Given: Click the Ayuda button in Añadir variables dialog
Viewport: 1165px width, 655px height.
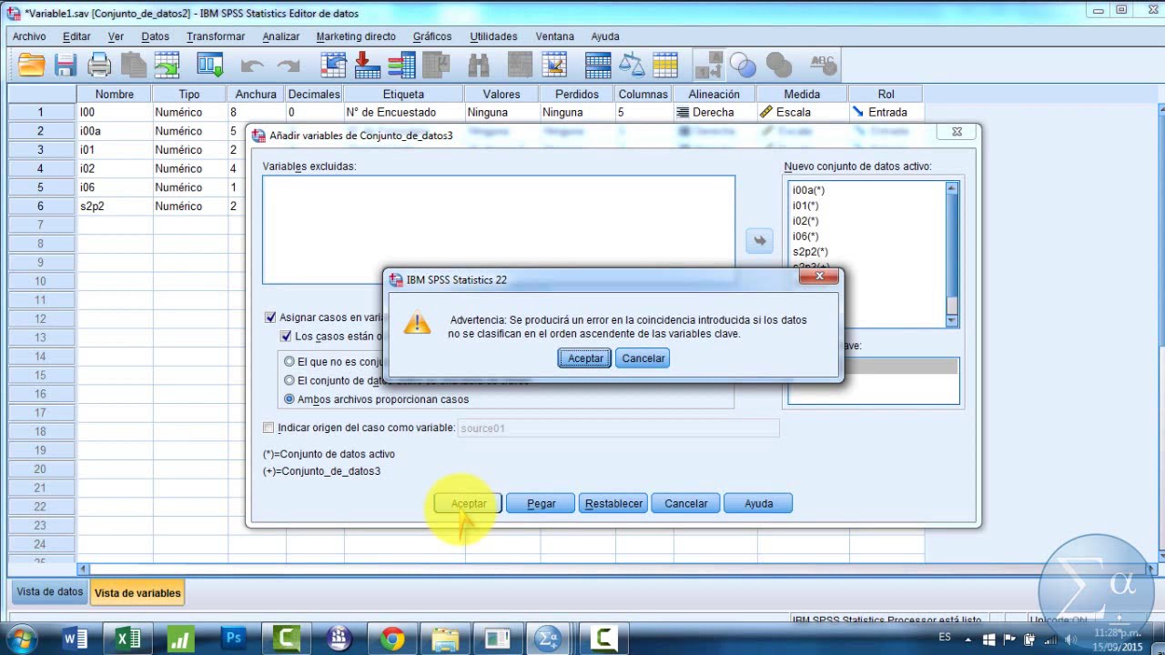Looking at the screenshot, I should click(758, 504).
